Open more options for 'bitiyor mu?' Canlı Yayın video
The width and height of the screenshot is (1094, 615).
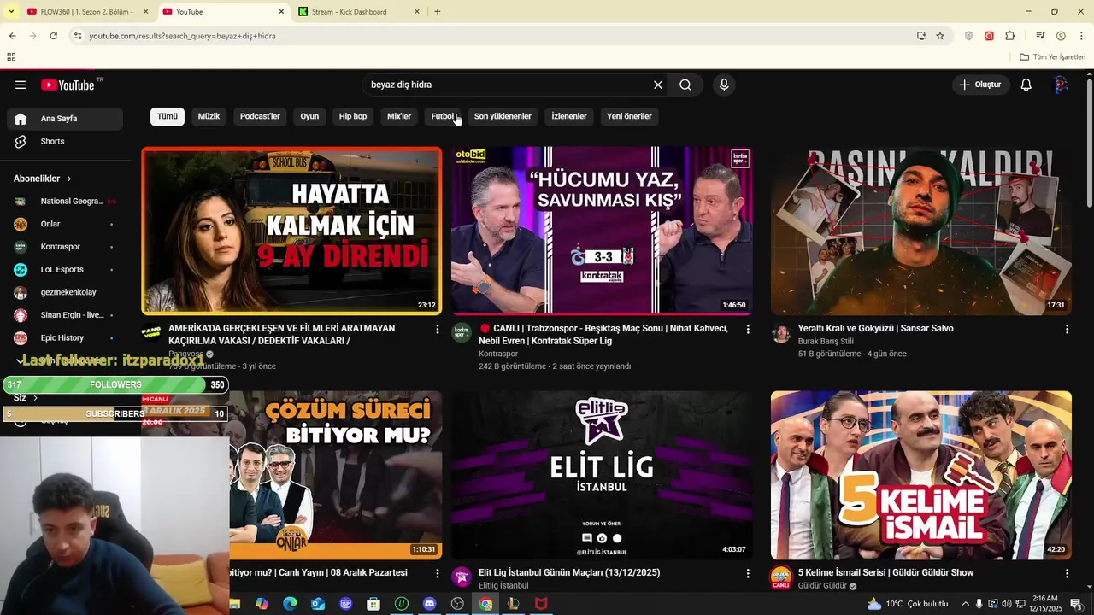[x=438, y=573]
